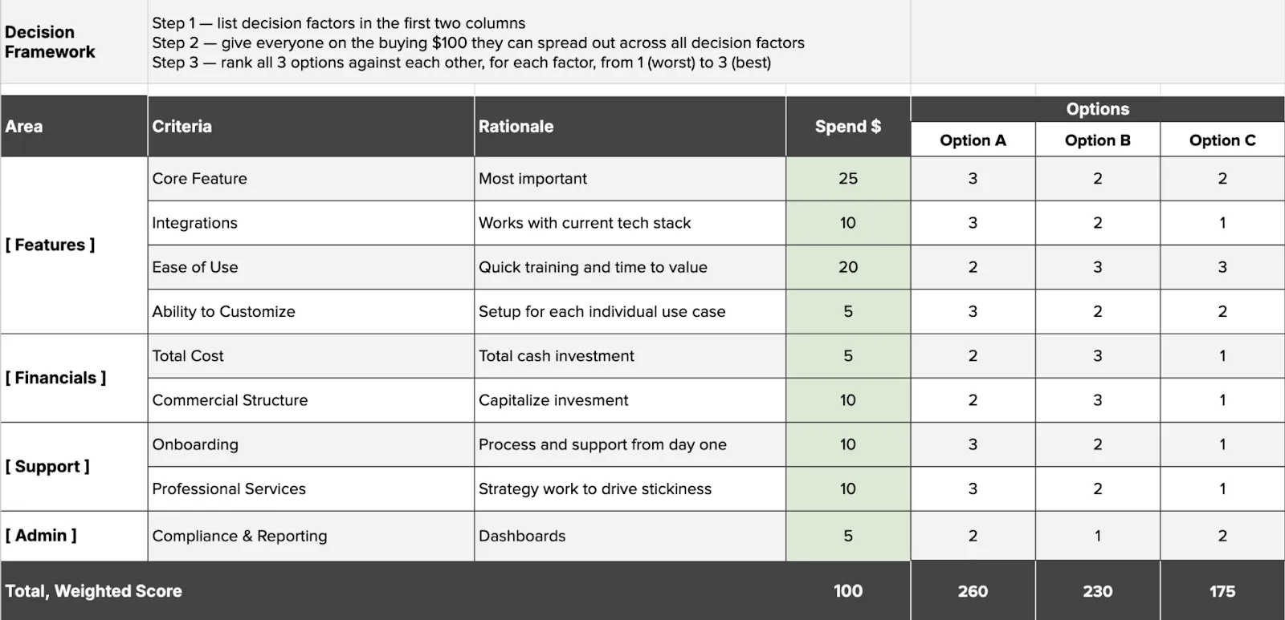Select the Professional Services criteria cell
Screen dimensions: 1285x620
pos(311,488)
